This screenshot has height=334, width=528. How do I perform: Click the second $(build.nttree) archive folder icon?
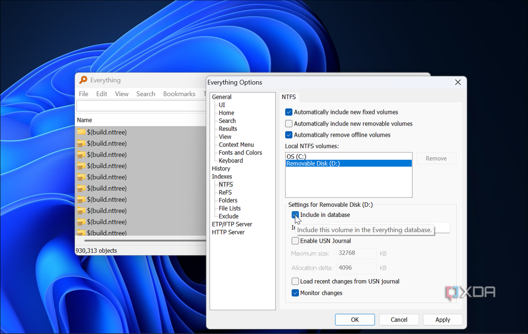81,144
